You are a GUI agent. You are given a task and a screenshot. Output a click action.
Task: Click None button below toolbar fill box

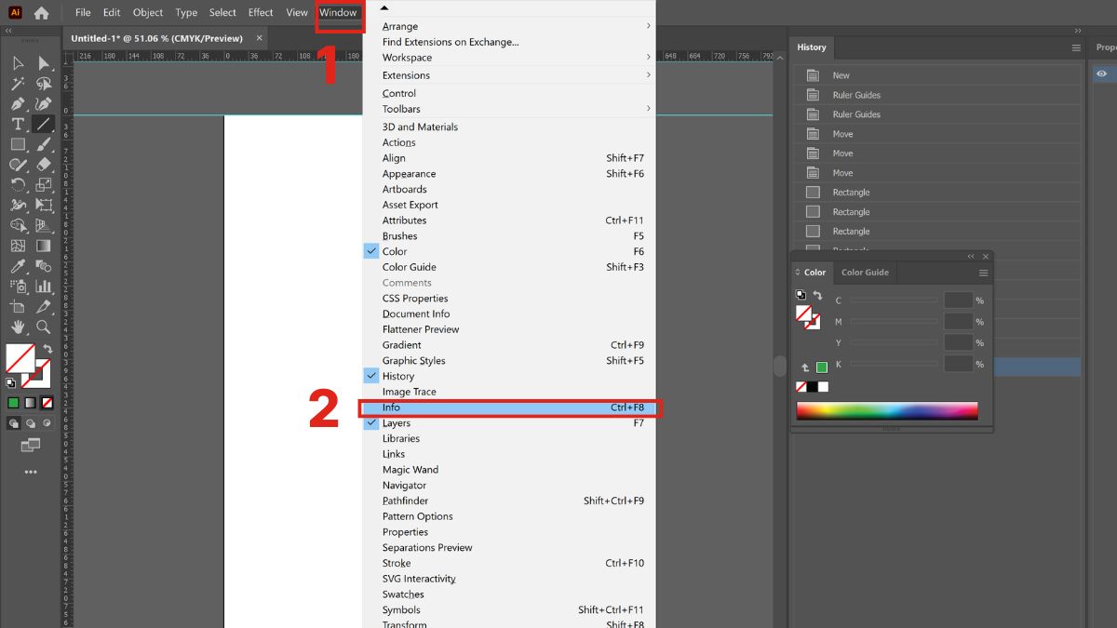(47, 403)
